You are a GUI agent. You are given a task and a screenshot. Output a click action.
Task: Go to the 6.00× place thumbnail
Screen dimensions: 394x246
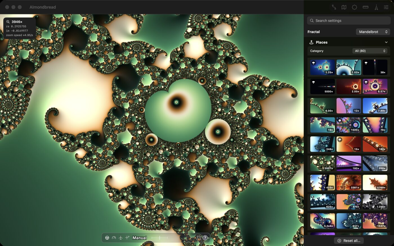[323, 105]
